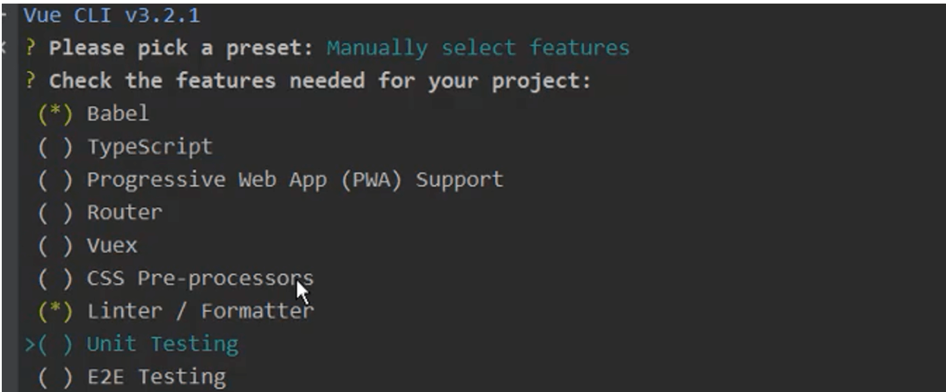Choose the Router entry text
This screenshot has height=392, width=946.
pyautogui.click(x=124, y=212)
